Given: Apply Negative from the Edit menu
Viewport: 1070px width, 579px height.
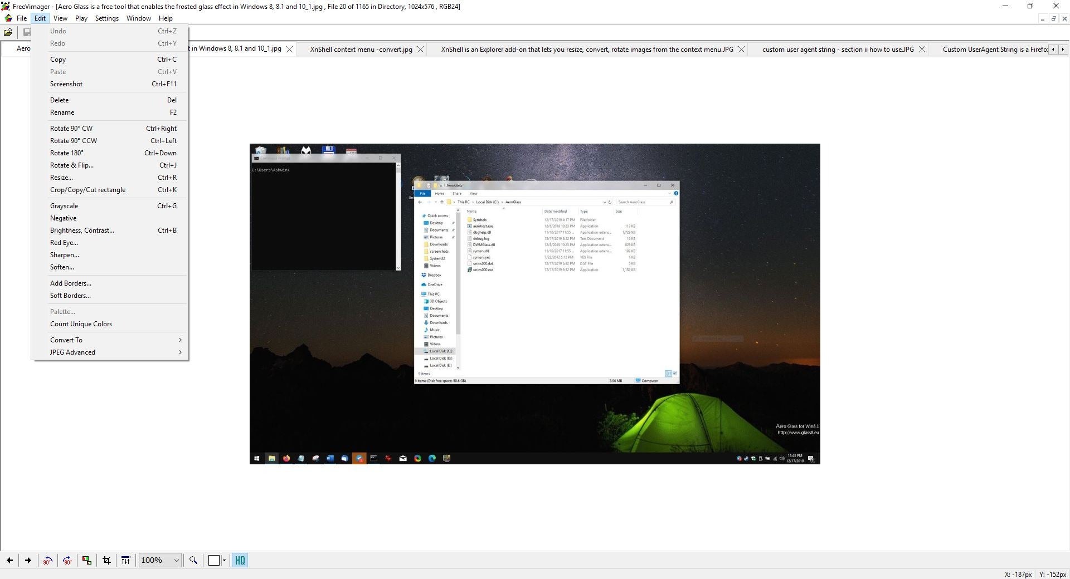Looking at the screenshot, I should (110, 218).
